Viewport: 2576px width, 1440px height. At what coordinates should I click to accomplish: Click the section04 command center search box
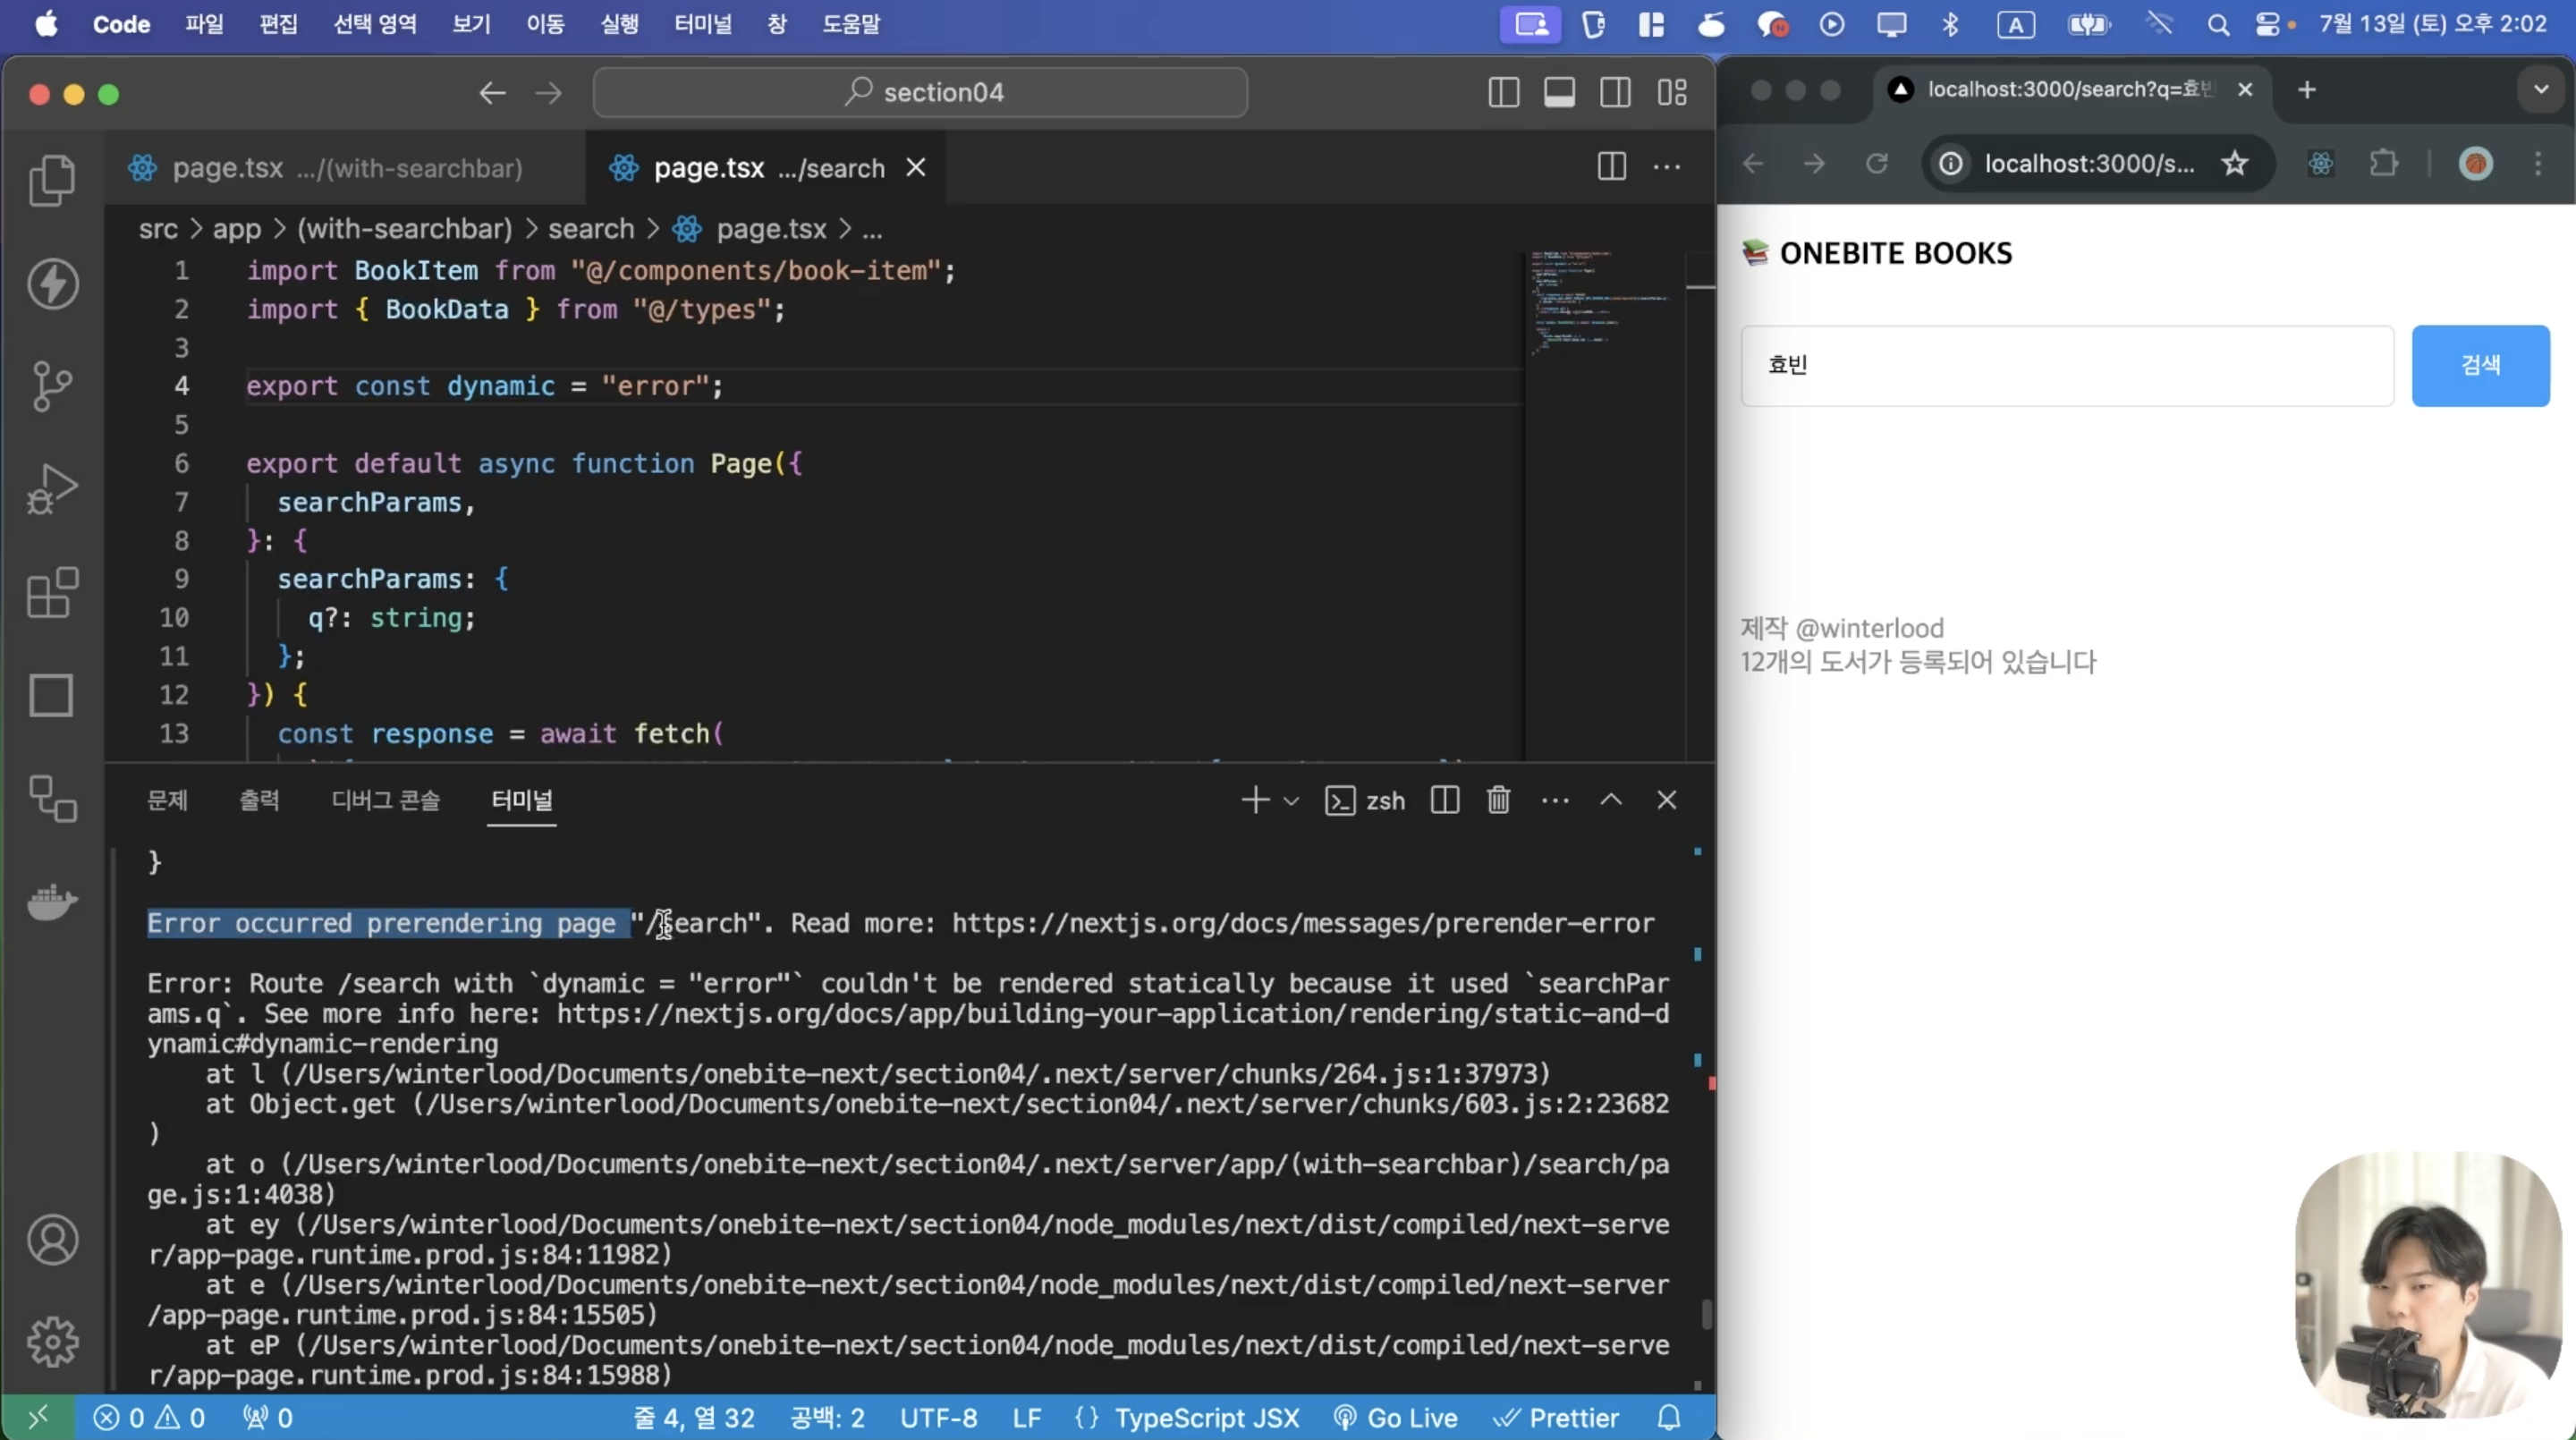coord(920,92)
